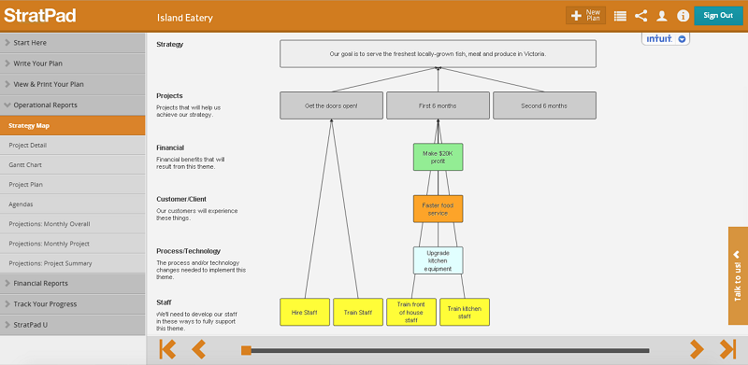Open the plan list icon in header
The height and width of the screenshot is (365, 748).
[620, 16]
